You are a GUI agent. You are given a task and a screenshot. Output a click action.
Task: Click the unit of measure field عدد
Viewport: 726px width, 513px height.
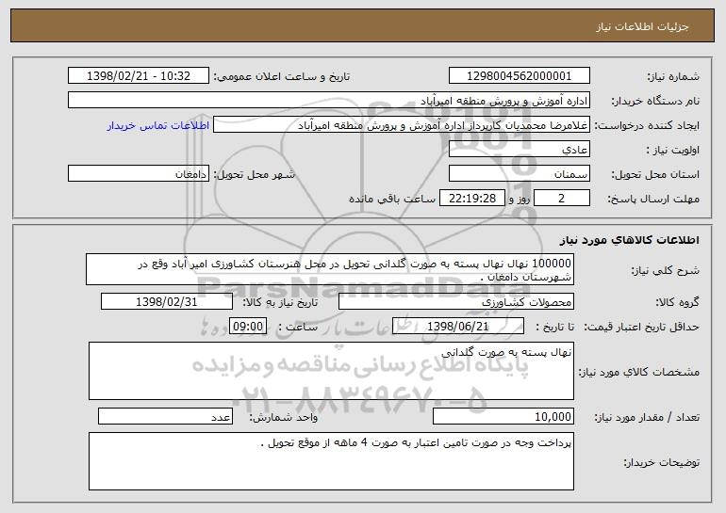165,416
